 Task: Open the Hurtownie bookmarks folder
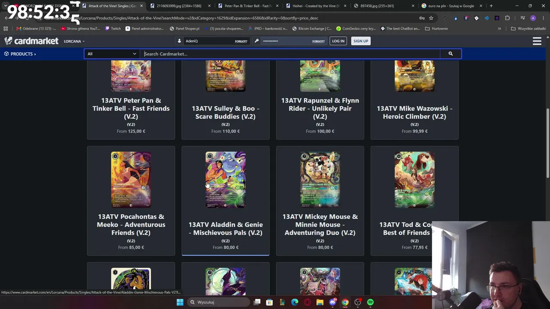(436, 29)
